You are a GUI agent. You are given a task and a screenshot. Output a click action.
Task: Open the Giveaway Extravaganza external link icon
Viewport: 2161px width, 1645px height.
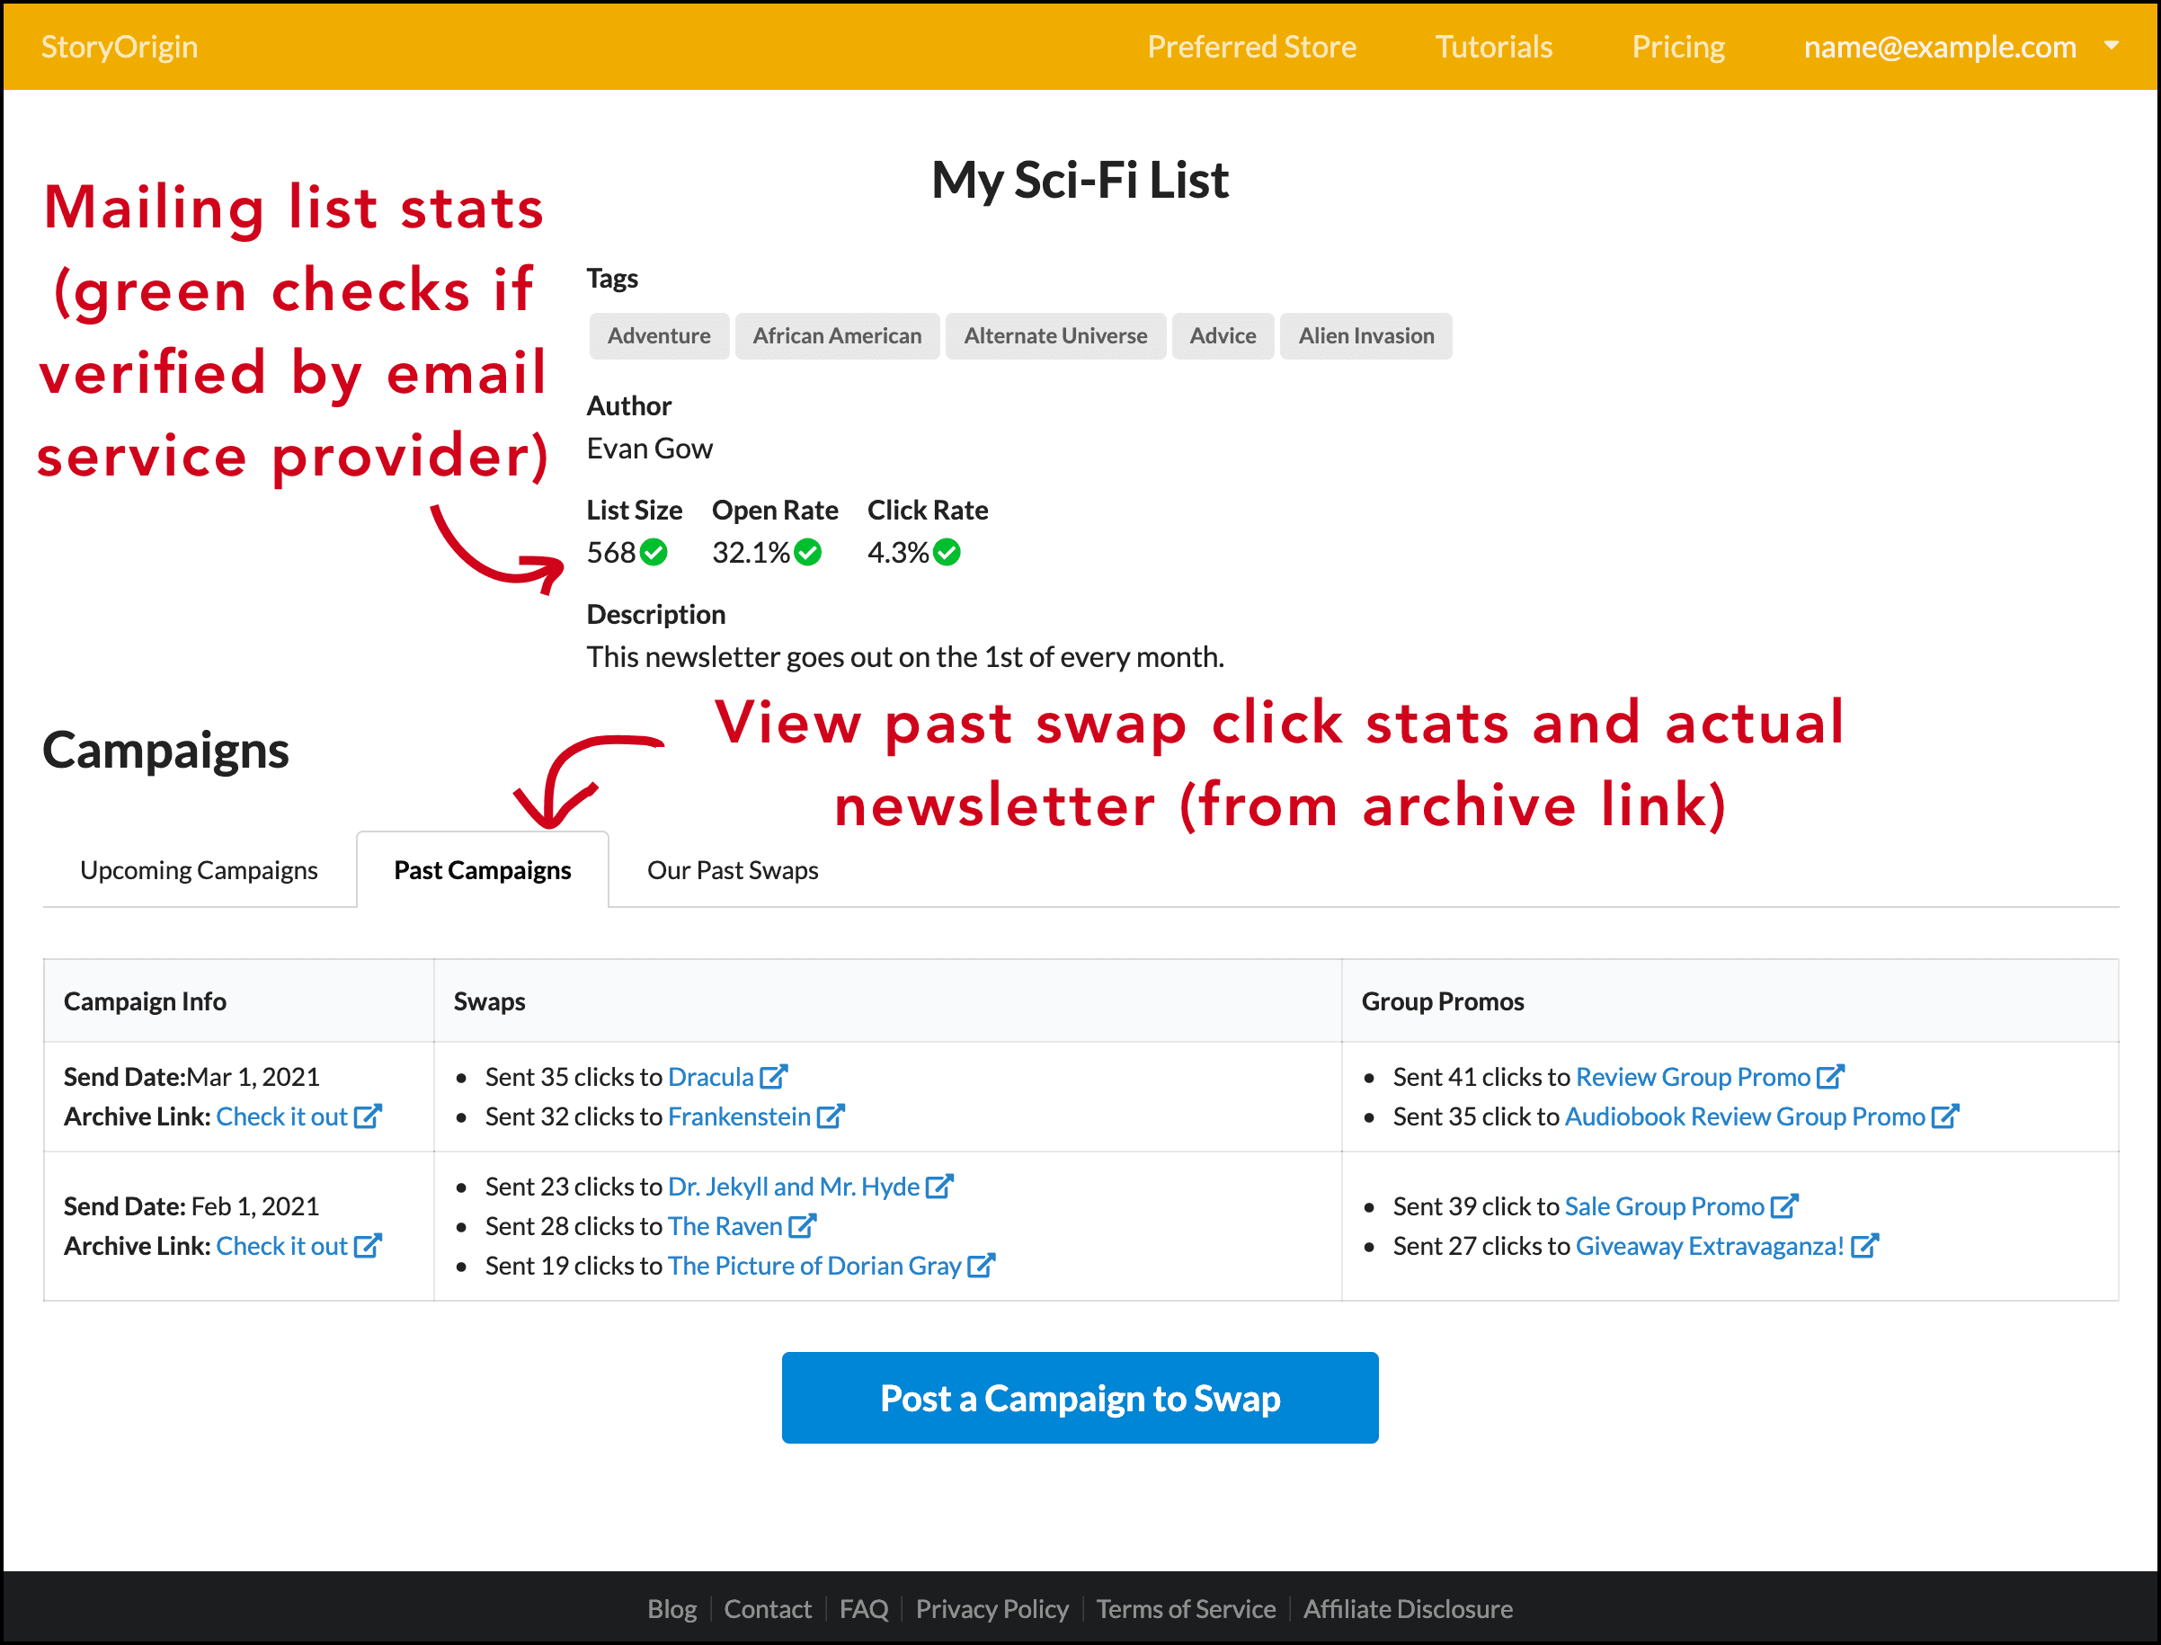click(1865, 1246)
